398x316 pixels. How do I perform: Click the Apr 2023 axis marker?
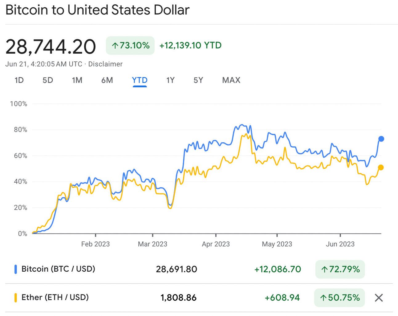[216, 244]
